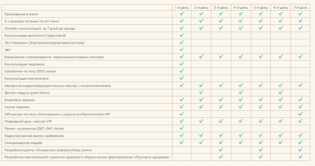Click Iyashi Dome checkmark under 6-й день
Screen dimensions: 315x166
pos(280,93)
